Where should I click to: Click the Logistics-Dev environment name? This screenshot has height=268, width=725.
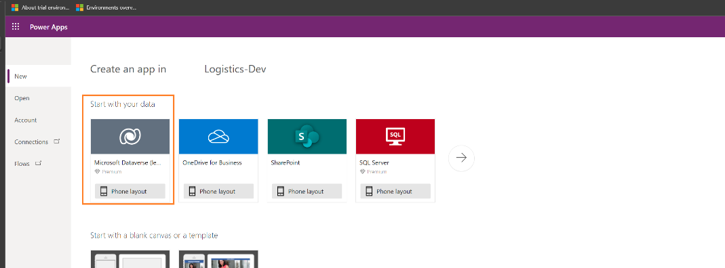pos(235,69)
